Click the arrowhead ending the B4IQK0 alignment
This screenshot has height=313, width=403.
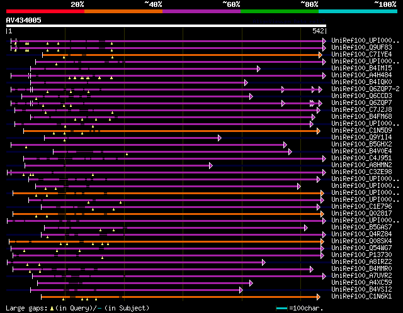(x=246, y=82)
